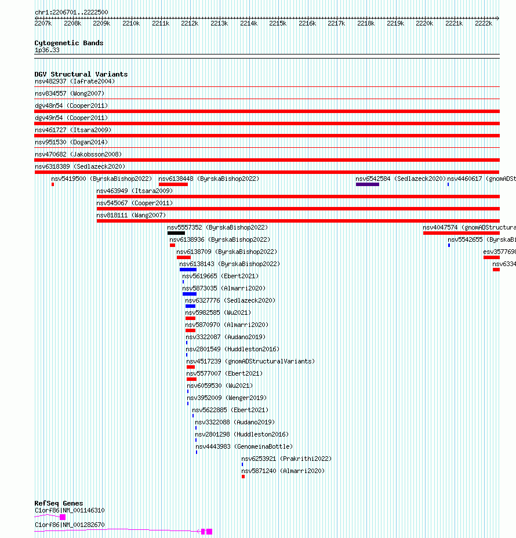Click the esv3577698 red feature bar
Viewport: 516px width, 538px height.
491,257
